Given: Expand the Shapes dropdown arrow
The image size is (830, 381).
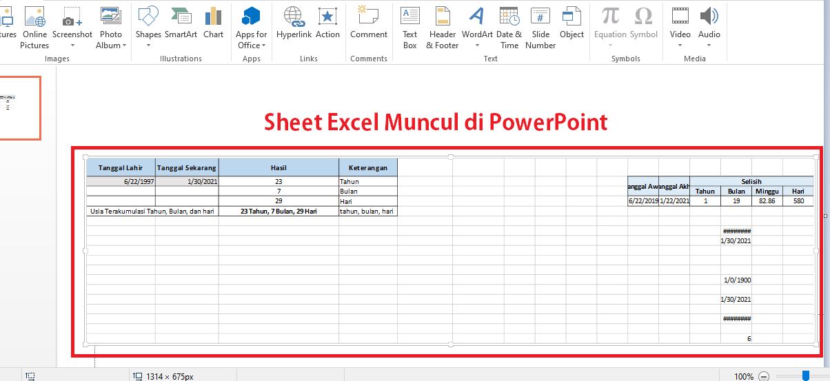Looking at the screenshot, I should click(148, 45).
